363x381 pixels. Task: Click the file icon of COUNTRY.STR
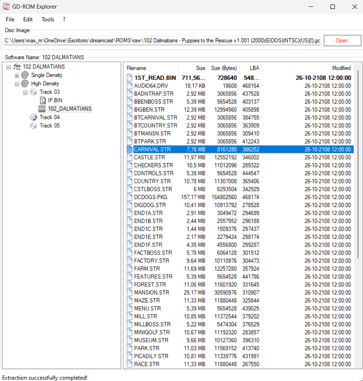(130, 181)
